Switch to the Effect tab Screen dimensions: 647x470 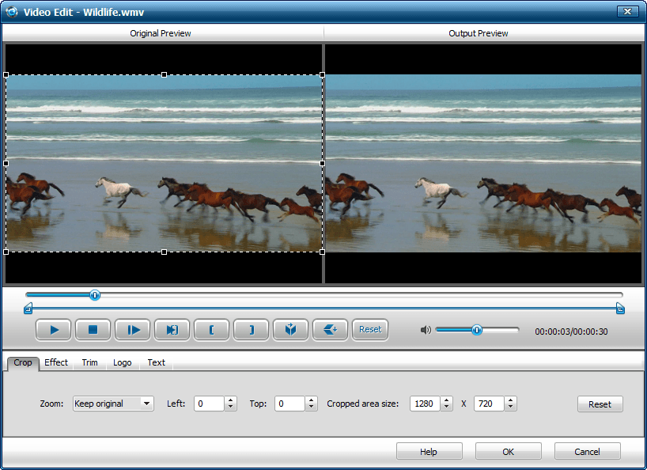coord(56,362)
